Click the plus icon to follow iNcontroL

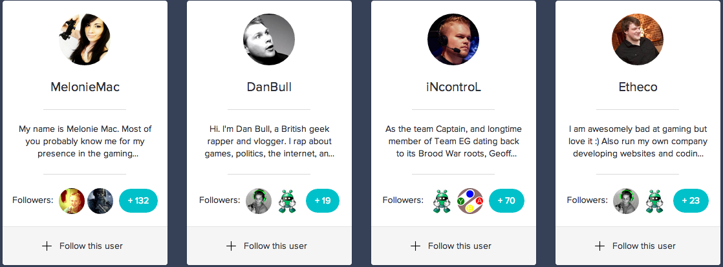pos(415,246)
